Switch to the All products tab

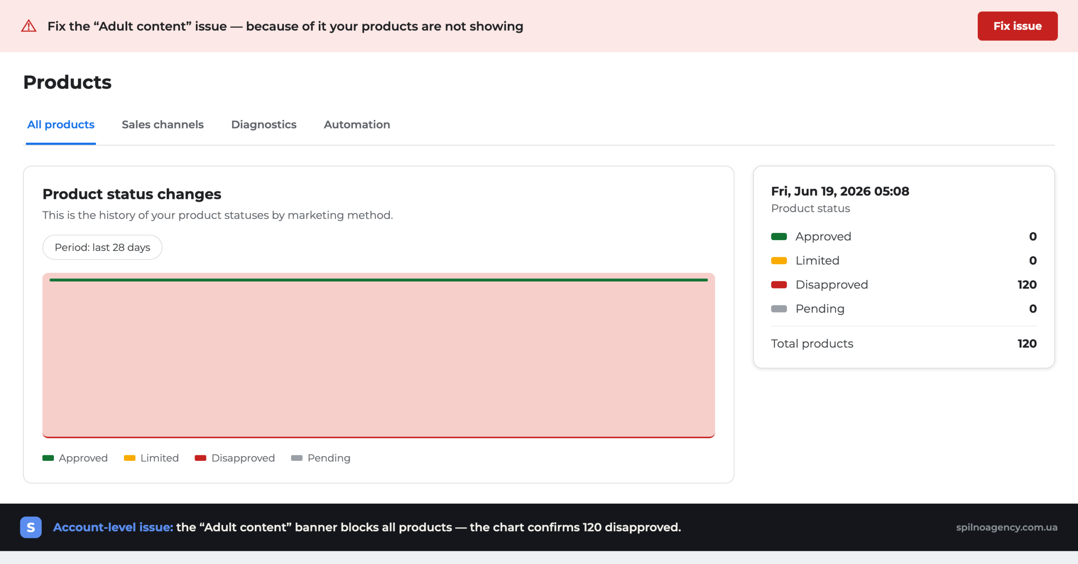61,125
